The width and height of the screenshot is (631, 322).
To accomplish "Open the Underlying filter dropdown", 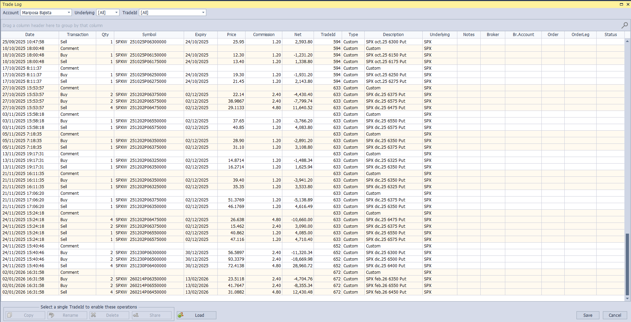I will point(116,12).
